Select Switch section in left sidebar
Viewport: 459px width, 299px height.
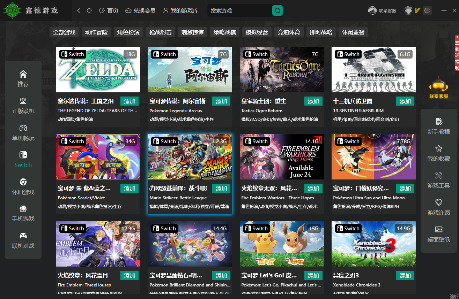click(x=23, y=160)
